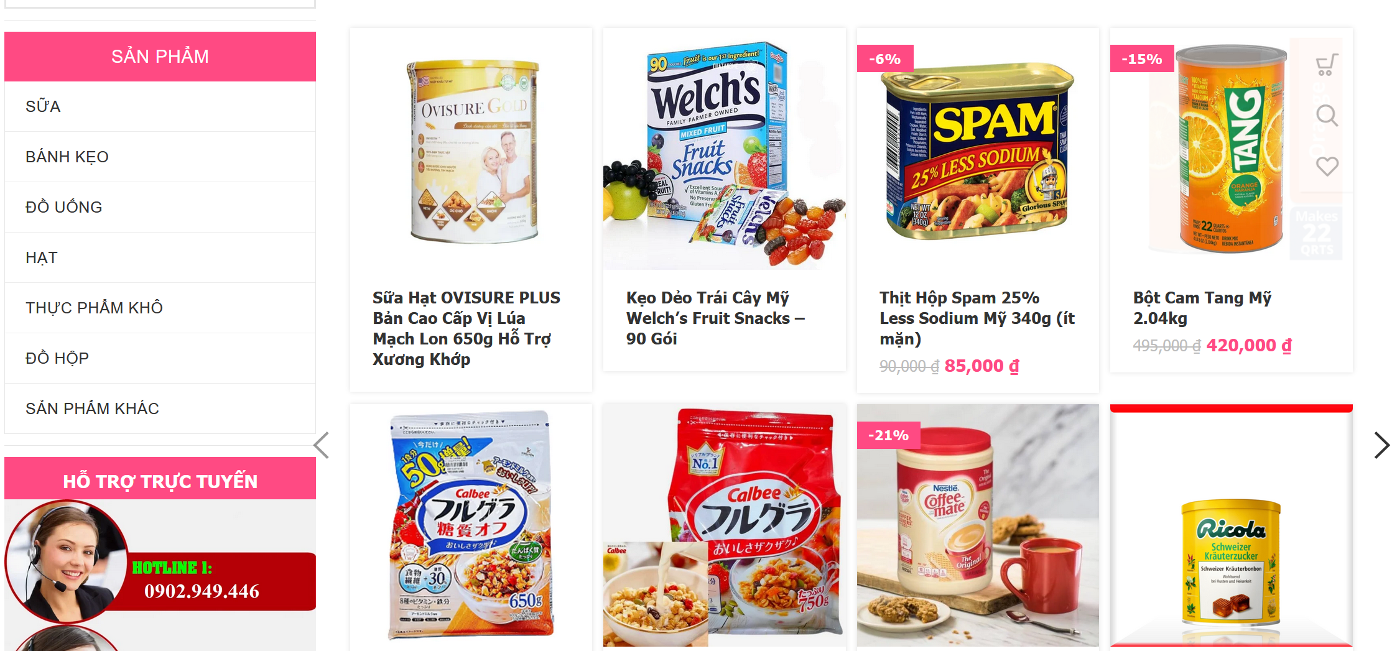
Task: Select ĐỒ HỘP category
Action: click(x=160, y=358)
